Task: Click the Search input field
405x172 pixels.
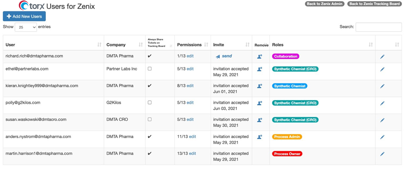Action: pos(379,27)
